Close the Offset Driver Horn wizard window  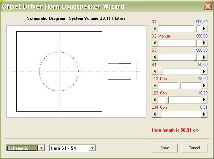pyautogui.click(x=208, y=6)
